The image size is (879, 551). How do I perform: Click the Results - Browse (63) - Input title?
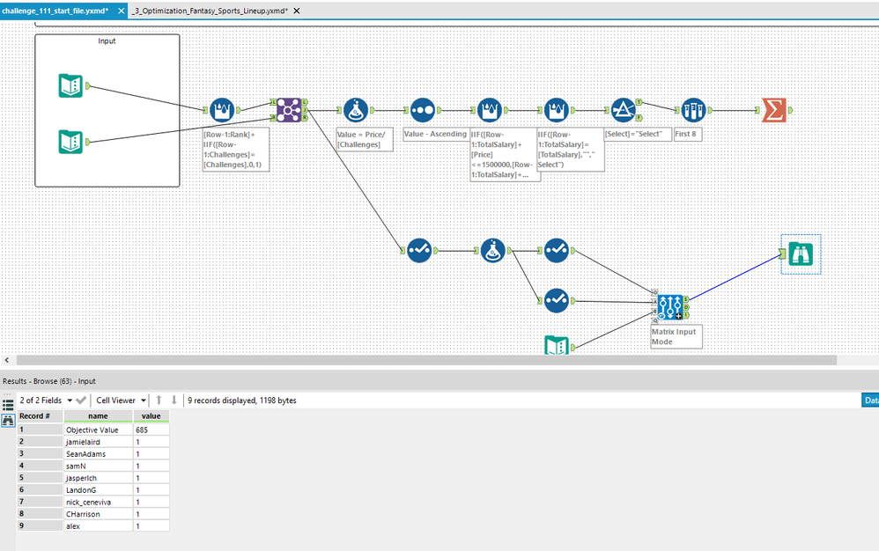tap(49, 381)
